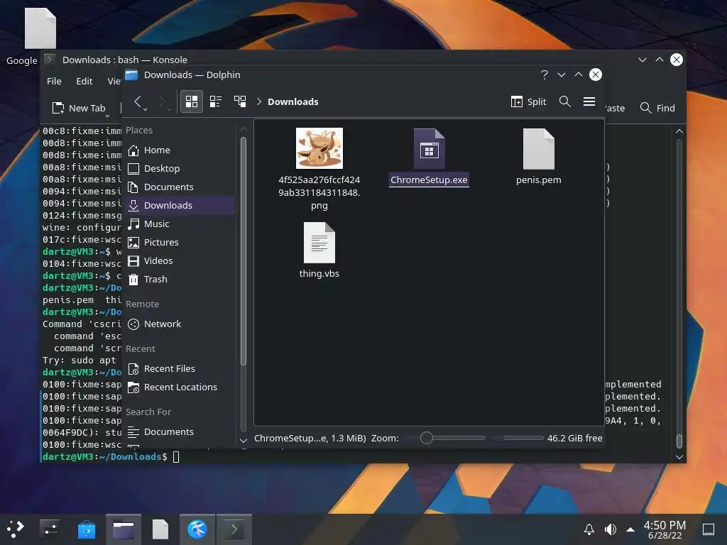Open the clock showing 4:50 PM
This screenshot has height=545, width=727.
pos(665,529)
